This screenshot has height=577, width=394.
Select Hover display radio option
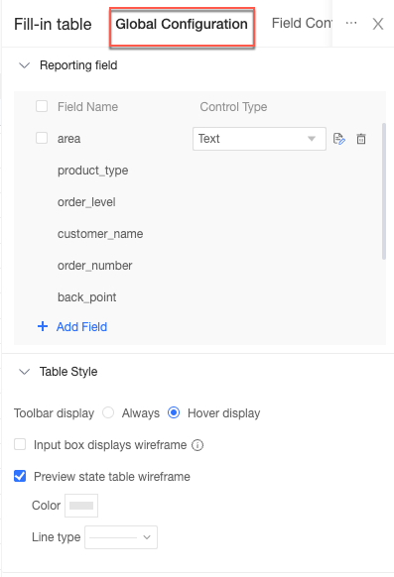[174, 412]
